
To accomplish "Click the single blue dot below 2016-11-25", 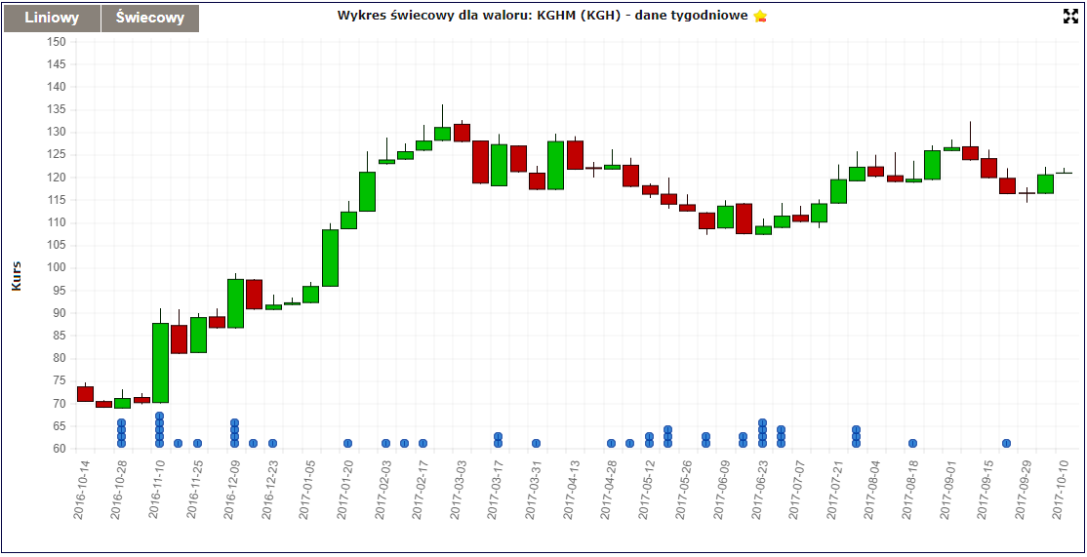I will point(197,444).
